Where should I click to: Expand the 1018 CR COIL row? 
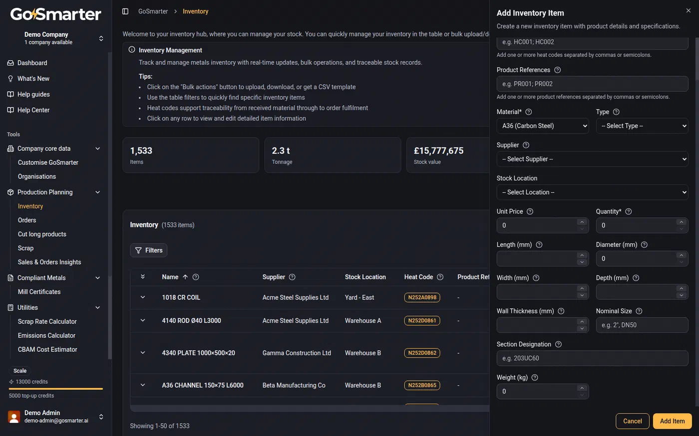(x=143, y=297)
